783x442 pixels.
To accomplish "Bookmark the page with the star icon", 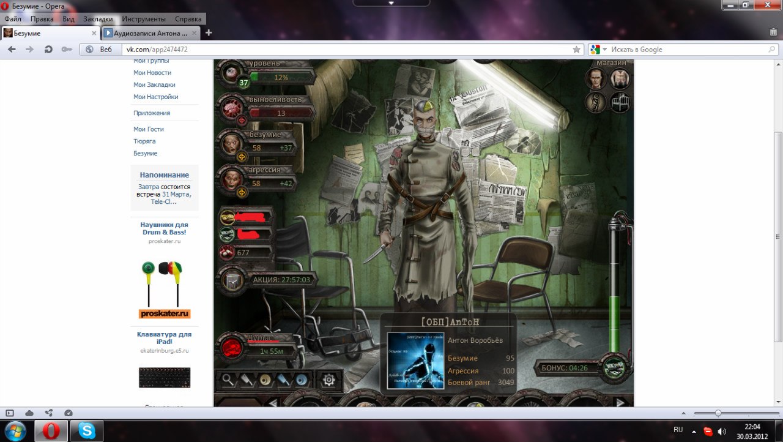I will (x=576, y=50).
